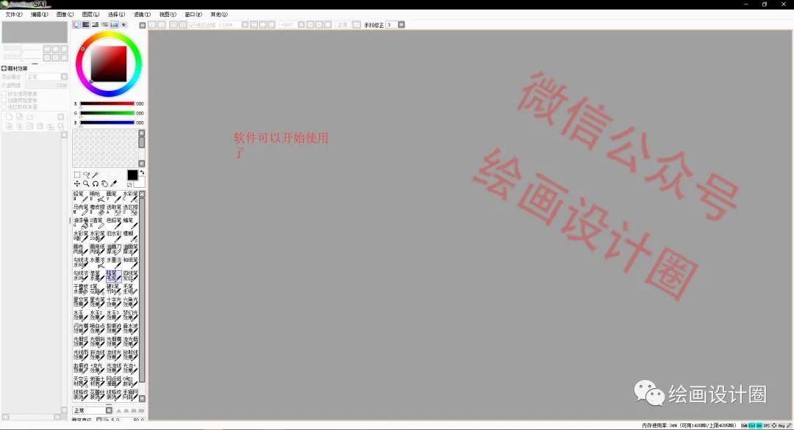Toggle the swatches panel
This screenshot has height=430, width=794.
click(115, 25)
